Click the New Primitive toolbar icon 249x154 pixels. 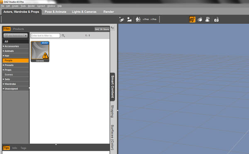pos(122,20)
